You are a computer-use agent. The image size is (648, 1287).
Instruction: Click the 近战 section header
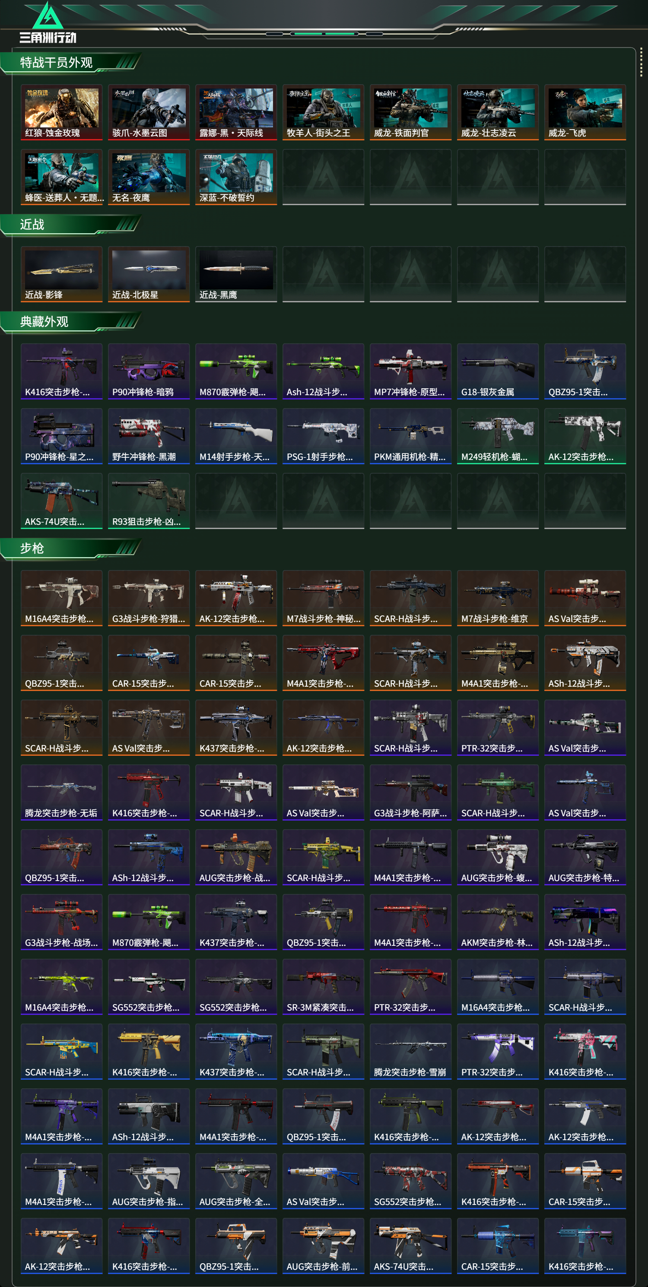32,224
